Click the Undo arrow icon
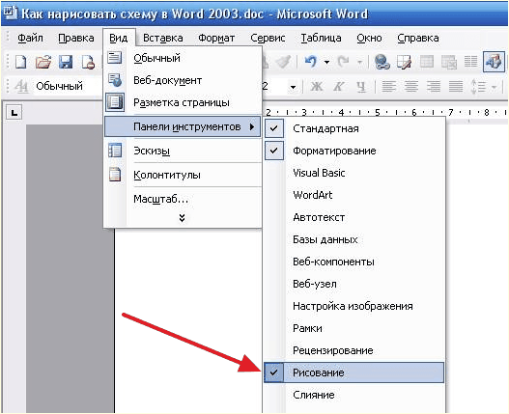The image size is (509, 414). coord(311,62)
